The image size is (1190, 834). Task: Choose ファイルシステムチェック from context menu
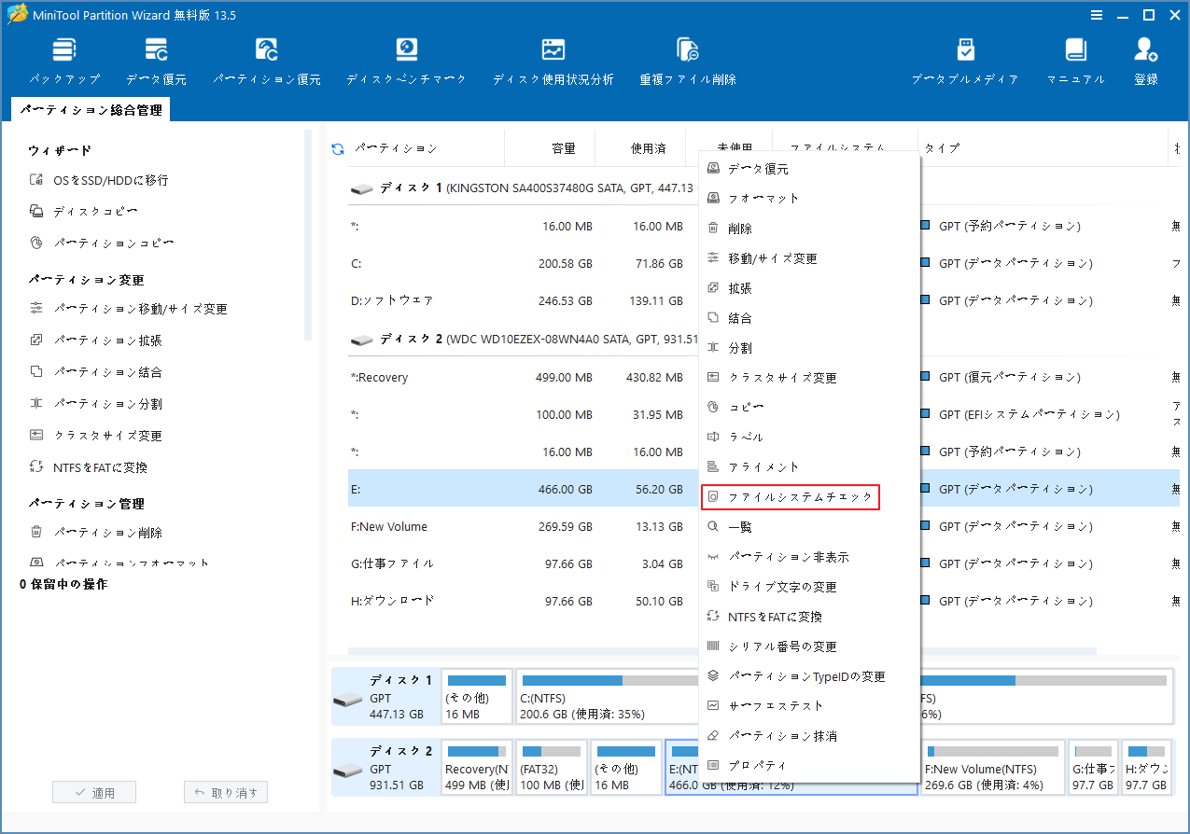coord(791,497)
